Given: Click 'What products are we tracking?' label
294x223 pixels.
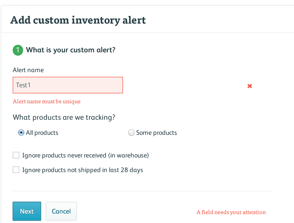Looking at the screenshot, I should pos(64,118).
